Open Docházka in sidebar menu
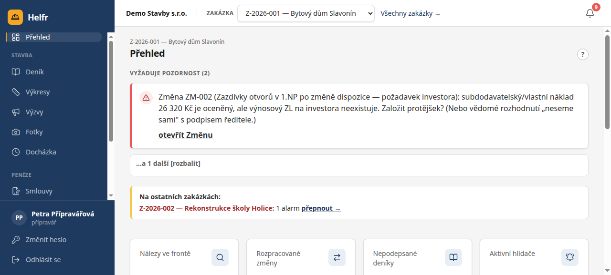Viewport: 611px width, 275px height. pyautogui.click(x=54, y=152)
